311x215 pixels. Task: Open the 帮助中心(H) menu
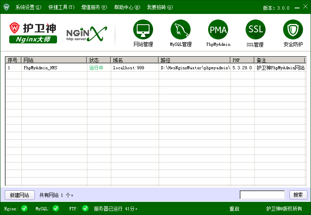point(127,7)
